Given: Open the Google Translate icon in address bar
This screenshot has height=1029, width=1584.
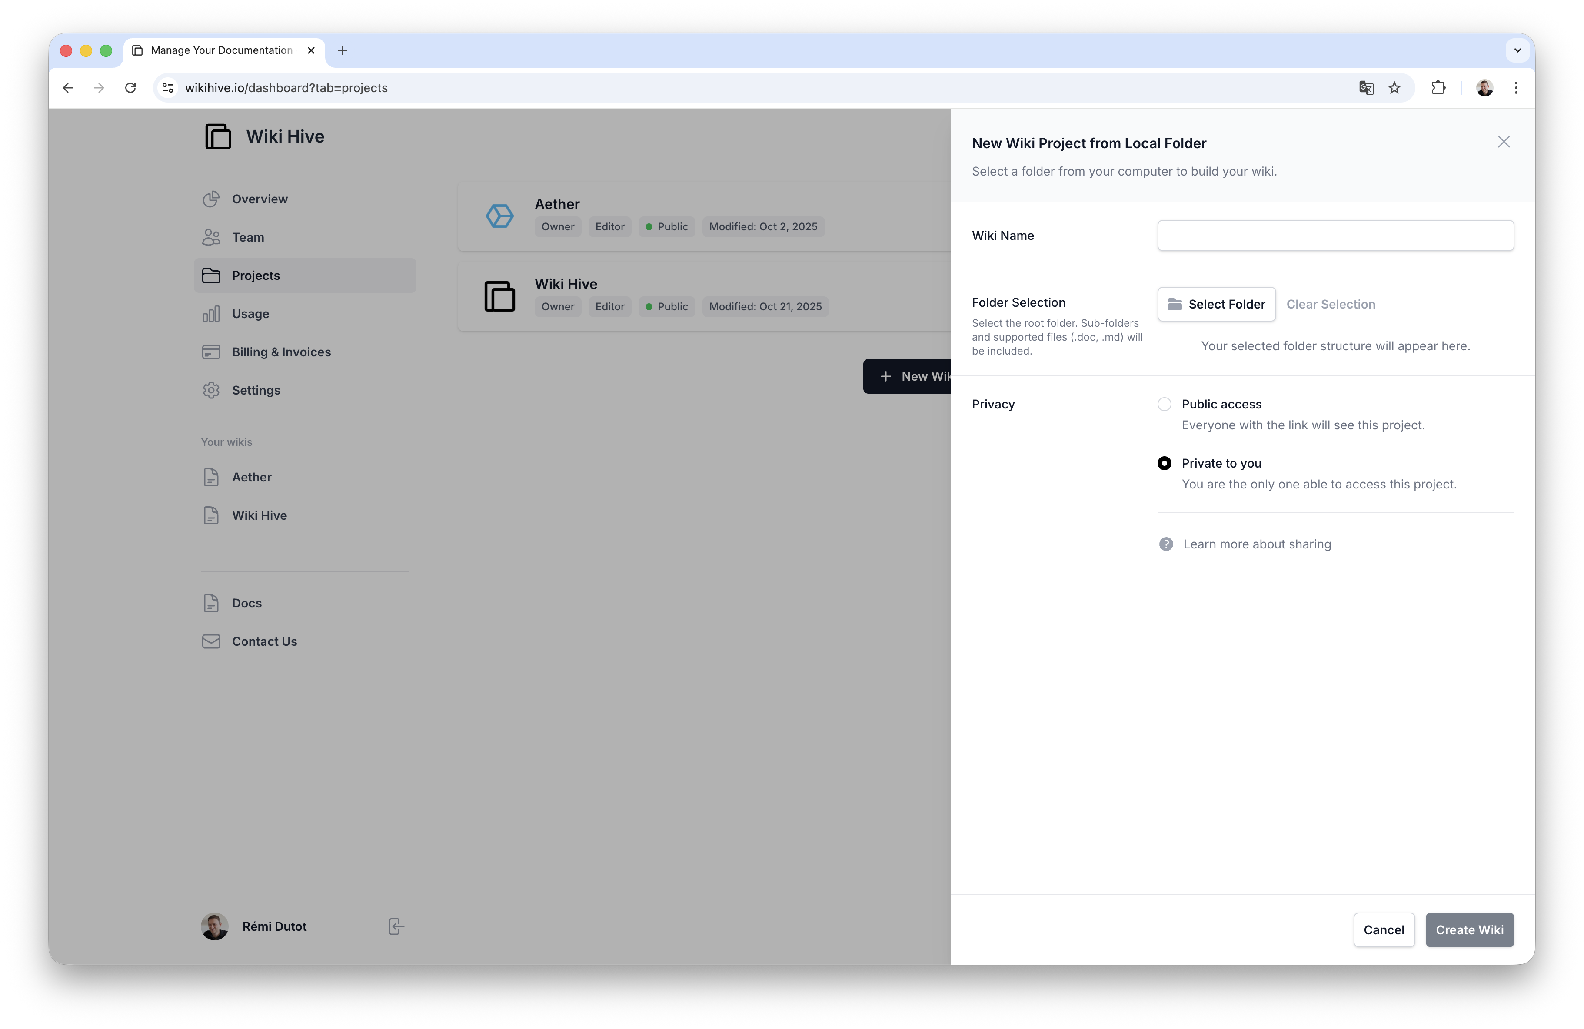Looking at the screenshot, I should (1366, 88).
